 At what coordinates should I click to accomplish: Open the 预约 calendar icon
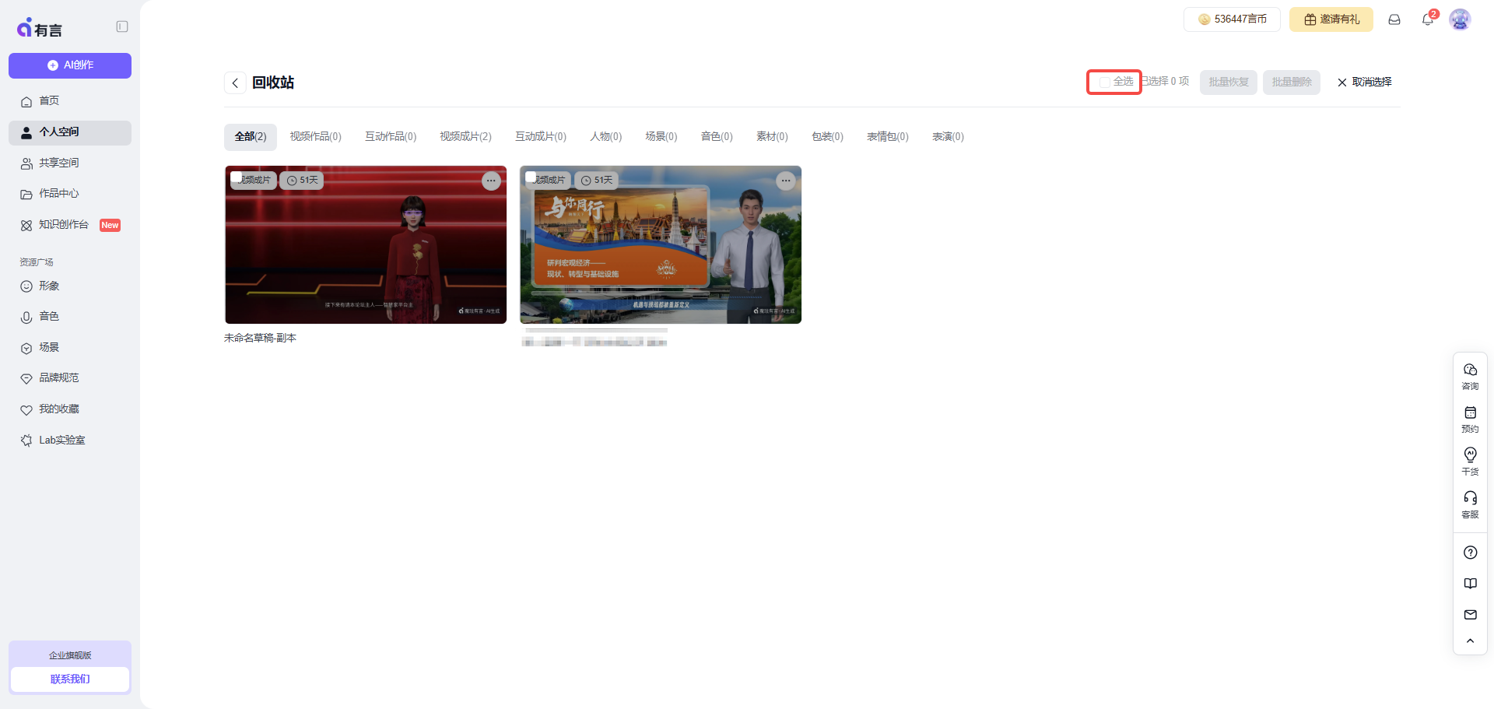pos(1470,418)
